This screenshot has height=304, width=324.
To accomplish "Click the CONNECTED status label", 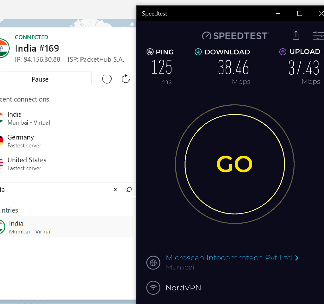I will (x=31, y=37).
